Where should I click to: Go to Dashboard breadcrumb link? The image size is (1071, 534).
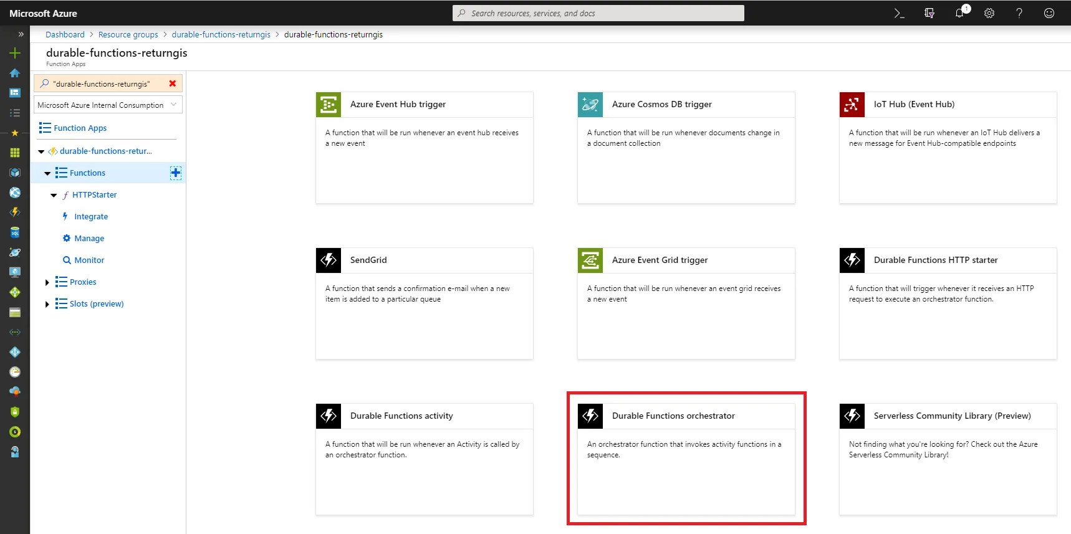(65, 35)
